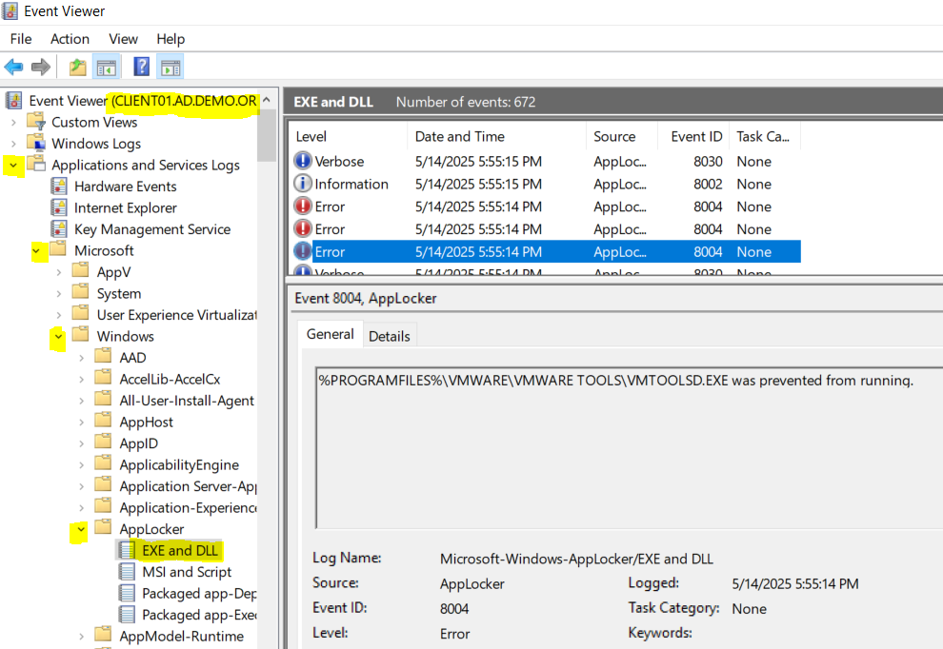Click the Verbose level icon for event 8030
The width and height of the screenshot is (943, 649).
[303, 161]
